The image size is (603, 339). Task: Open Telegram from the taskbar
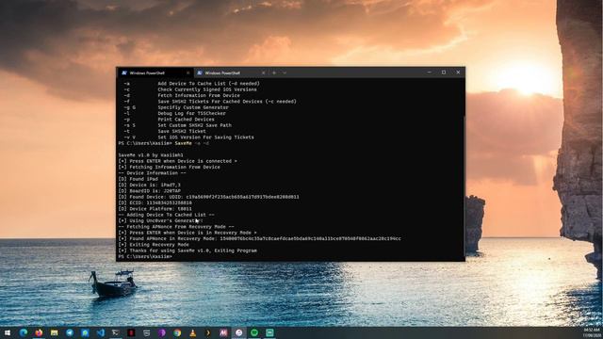[x=70, y=332]
